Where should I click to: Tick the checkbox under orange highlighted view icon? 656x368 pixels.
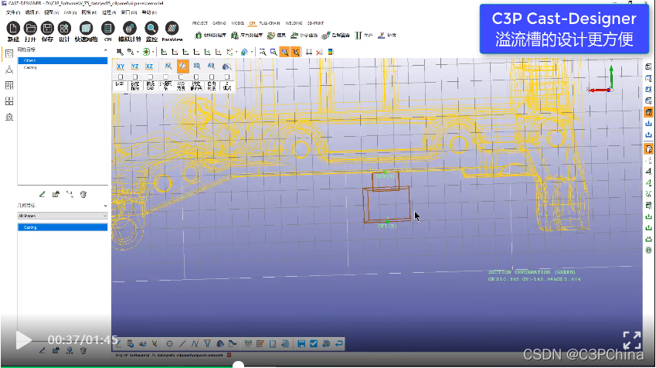[181, 77]
